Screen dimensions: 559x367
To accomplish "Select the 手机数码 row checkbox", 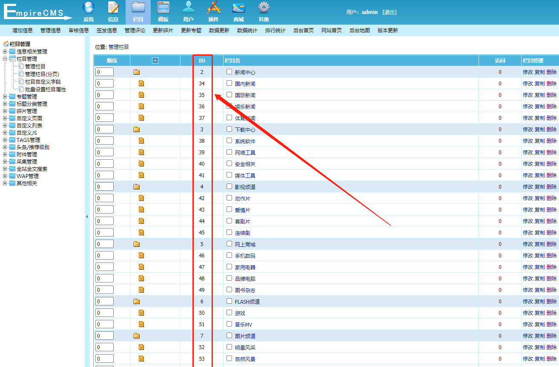I will click(229, 255).
